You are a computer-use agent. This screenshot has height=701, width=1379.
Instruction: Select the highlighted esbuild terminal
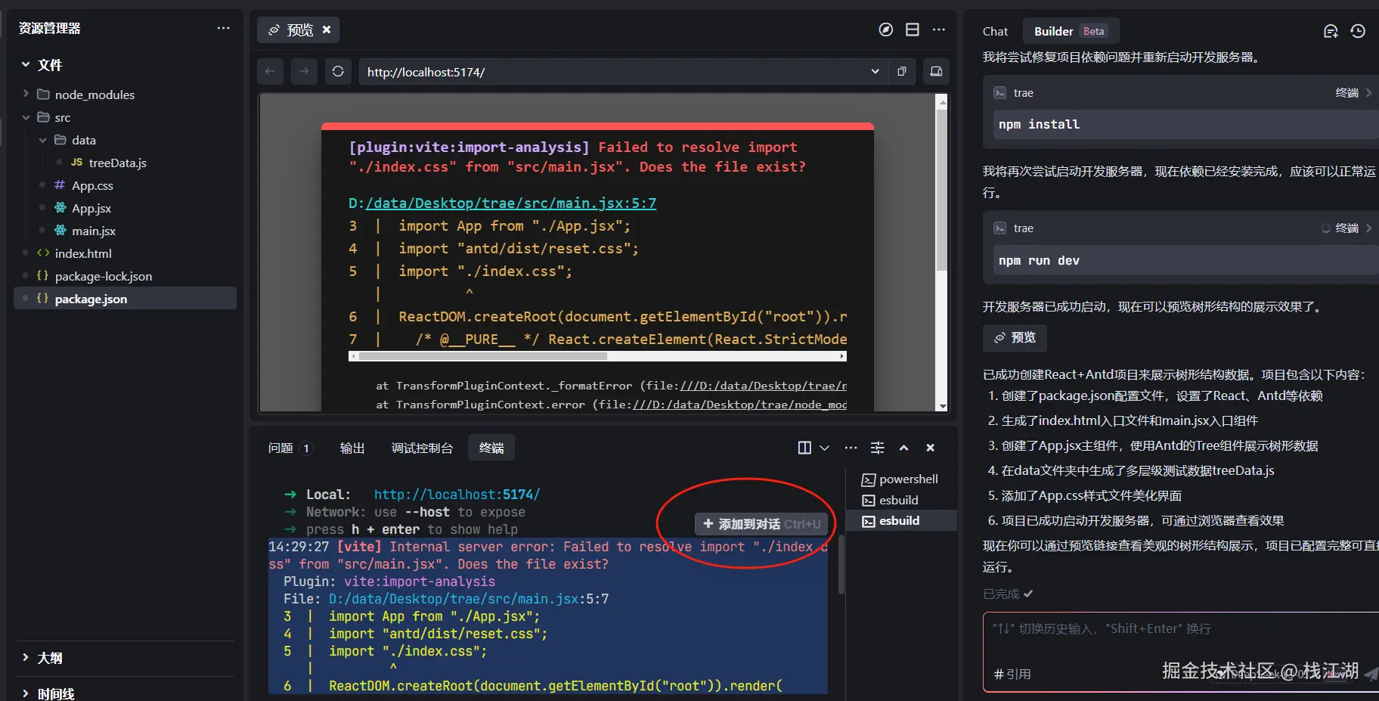tap(901, 520)
